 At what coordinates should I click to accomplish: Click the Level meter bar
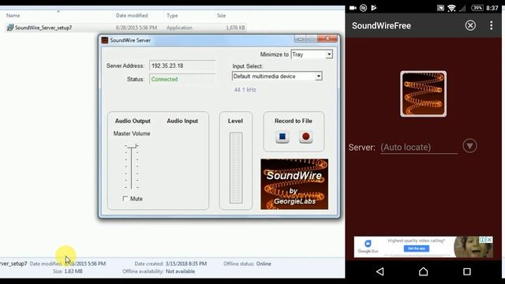point(236,168)
